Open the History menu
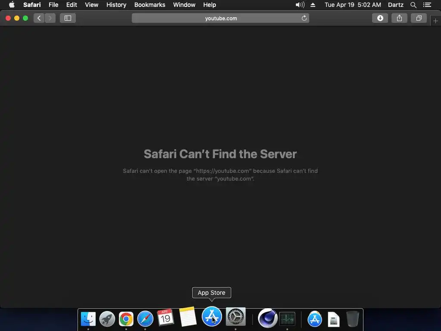Screen dimensions: 441x331 click(x=116, y=5)
